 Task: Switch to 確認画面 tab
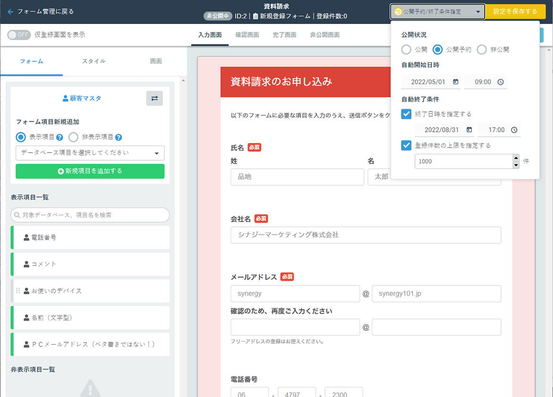[247, 35]
